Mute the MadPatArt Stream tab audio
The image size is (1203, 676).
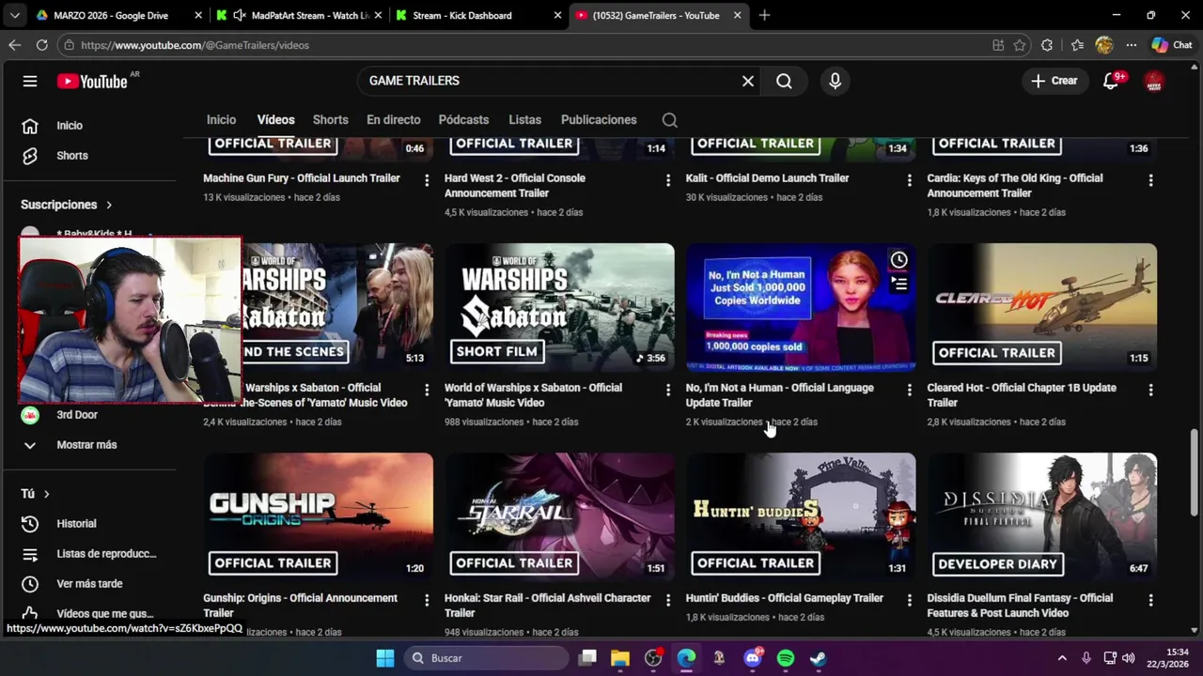[x=241, y=15]
